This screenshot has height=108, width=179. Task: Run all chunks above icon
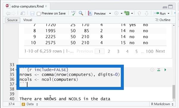coord(159,70)
